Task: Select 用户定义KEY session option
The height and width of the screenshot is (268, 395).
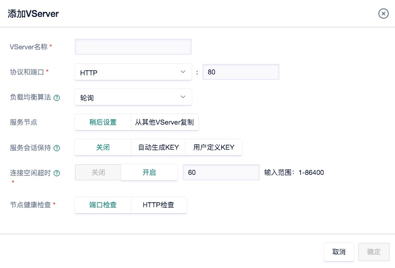Action: (x=214, y=147)
